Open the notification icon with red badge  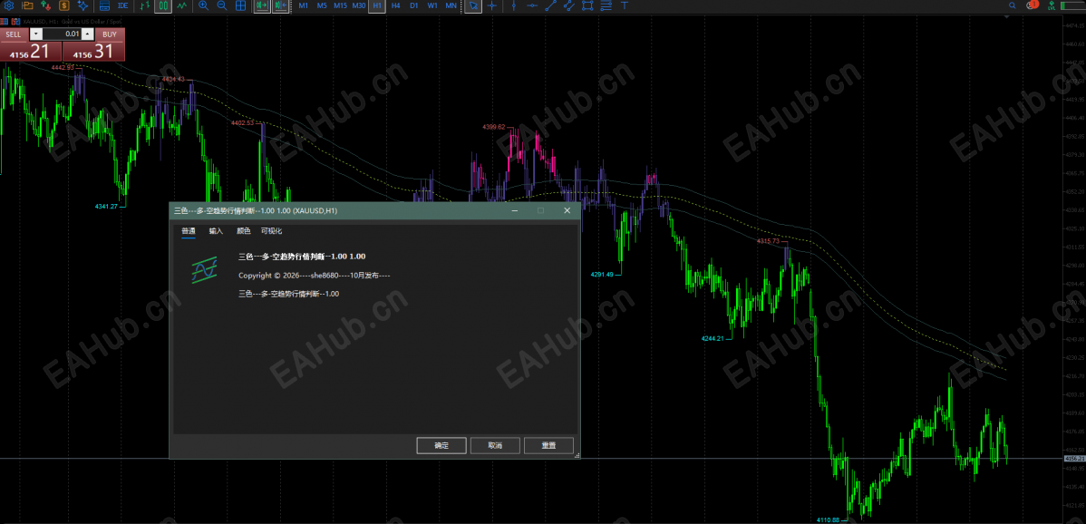(1033, 5)
